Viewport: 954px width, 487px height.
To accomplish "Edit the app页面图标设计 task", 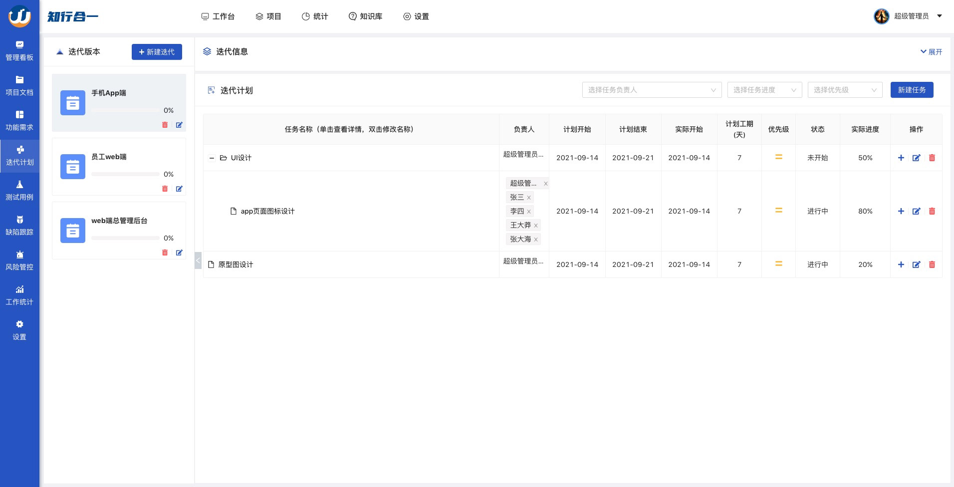I will click(x=916, y=211).
